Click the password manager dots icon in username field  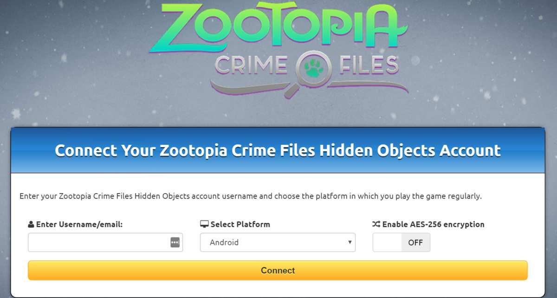coord(175,242)
